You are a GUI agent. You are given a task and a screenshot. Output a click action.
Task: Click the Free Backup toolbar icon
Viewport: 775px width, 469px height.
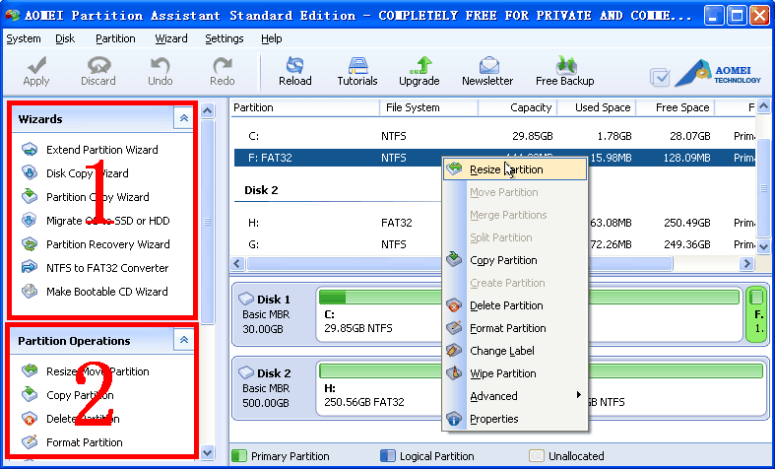click(x=565, y=65)
